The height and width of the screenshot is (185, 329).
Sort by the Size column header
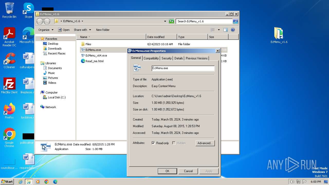coord(218,37)
